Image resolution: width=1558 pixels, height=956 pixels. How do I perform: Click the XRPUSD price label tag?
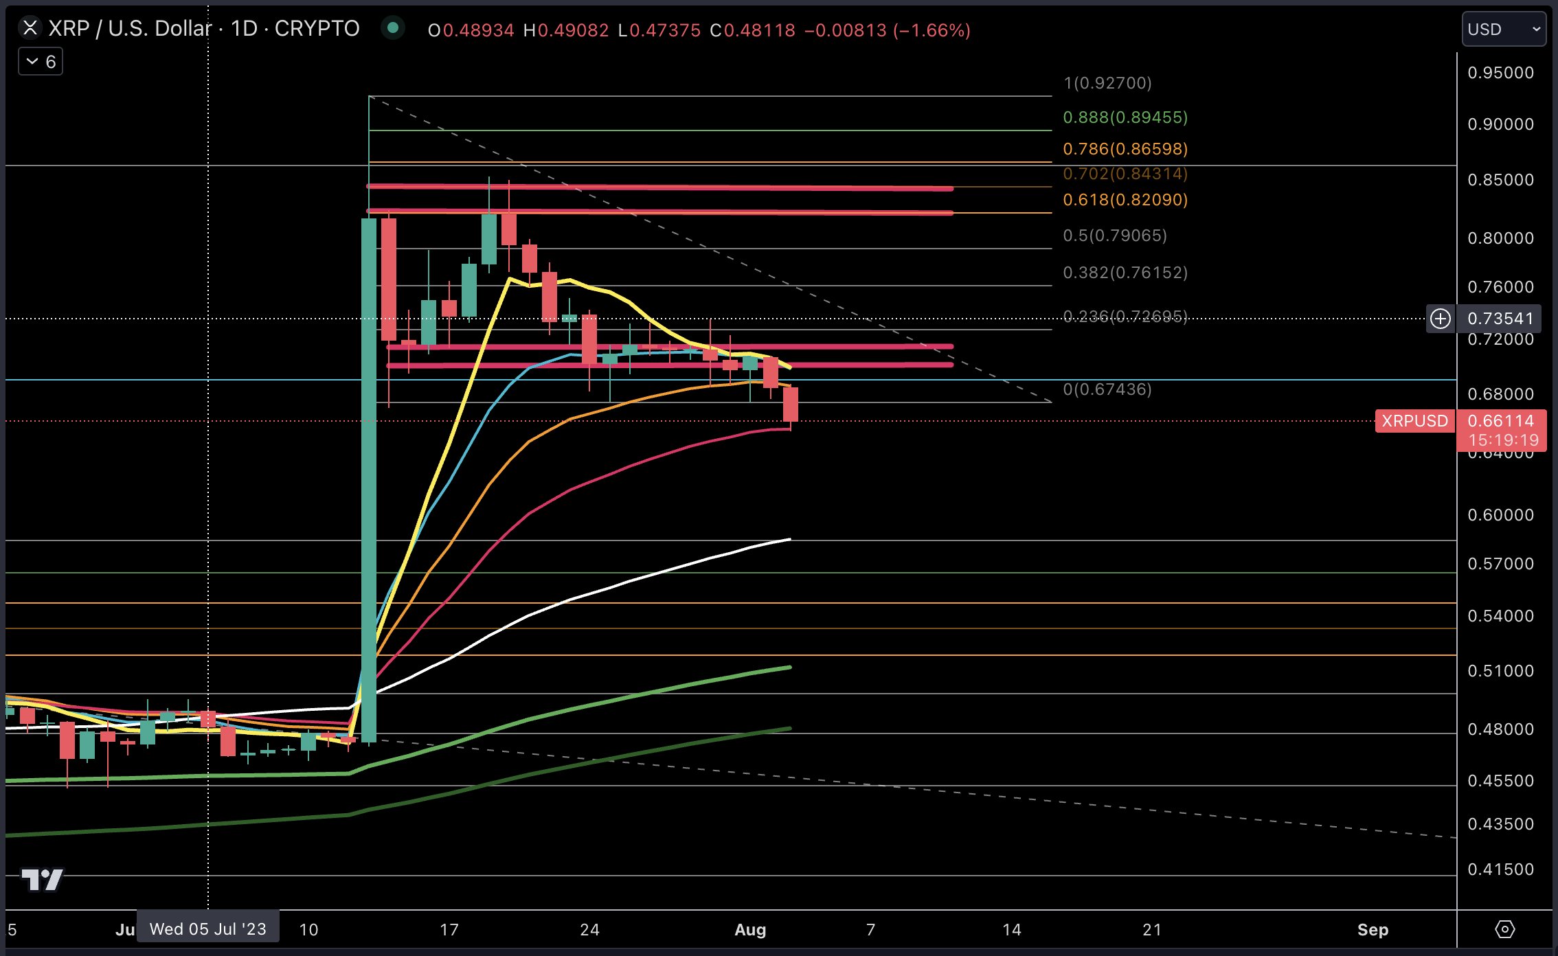pos(1414,421)
